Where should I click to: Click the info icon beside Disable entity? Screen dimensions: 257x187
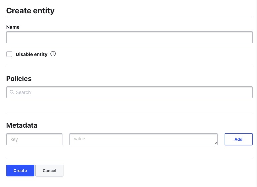53,54
